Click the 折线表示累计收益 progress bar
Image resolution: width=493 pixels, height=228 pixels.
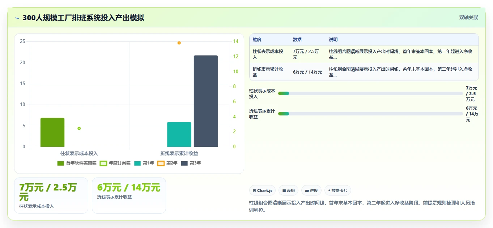coord(370,114)
